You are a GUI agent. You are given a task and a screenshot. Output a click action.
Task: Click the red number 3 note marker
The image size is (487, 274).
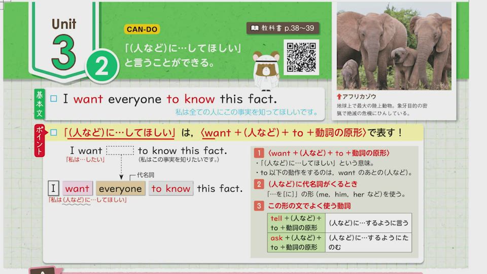[x=259, y=205]
